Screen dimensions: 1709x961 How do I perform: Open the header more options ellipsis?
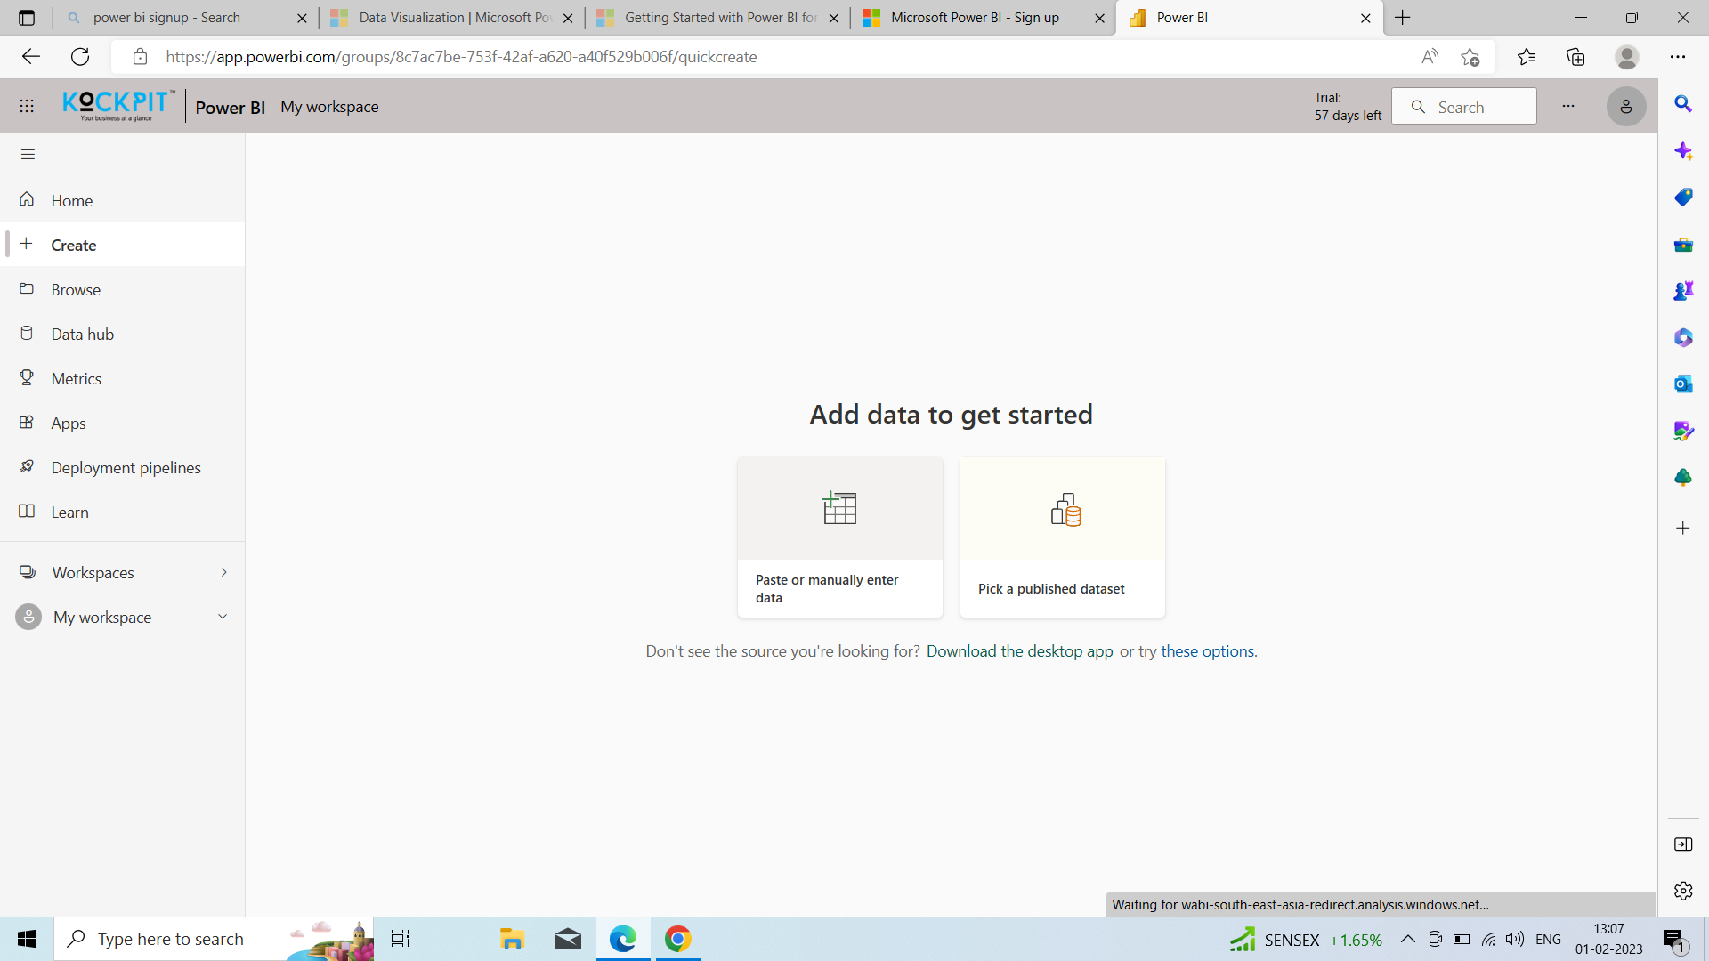(1568, 106)
